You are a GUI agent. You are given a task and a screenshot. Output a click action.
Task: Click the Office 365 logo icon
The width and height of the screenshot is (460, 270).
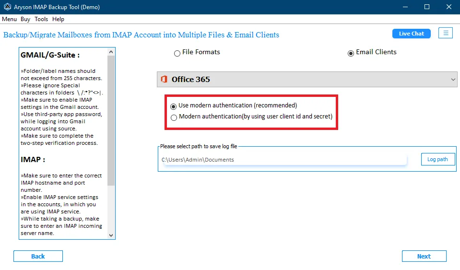coord(164,79)
